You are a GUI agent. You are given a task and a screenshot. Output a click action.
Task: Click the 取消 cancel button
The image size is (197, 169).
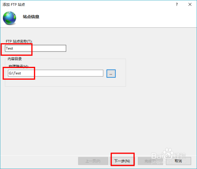click(x=178, y=161)
